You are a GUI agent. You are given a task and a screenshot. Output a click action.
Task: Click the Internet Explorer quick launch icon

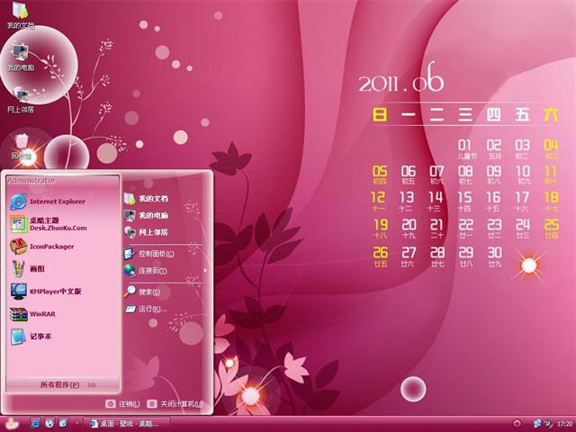click(35, 424)
